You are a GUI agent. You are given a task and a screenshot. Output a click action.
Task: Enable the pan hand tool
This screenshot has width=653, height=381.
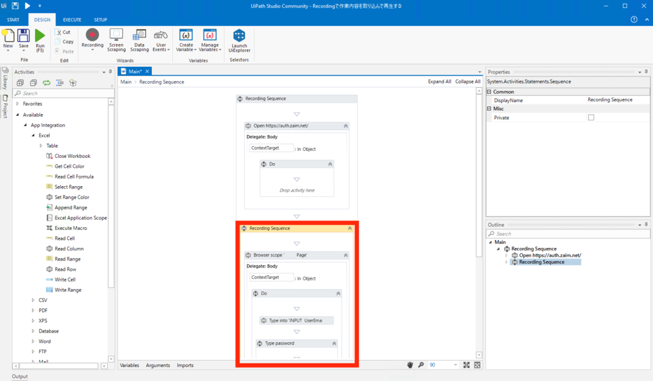410,365
